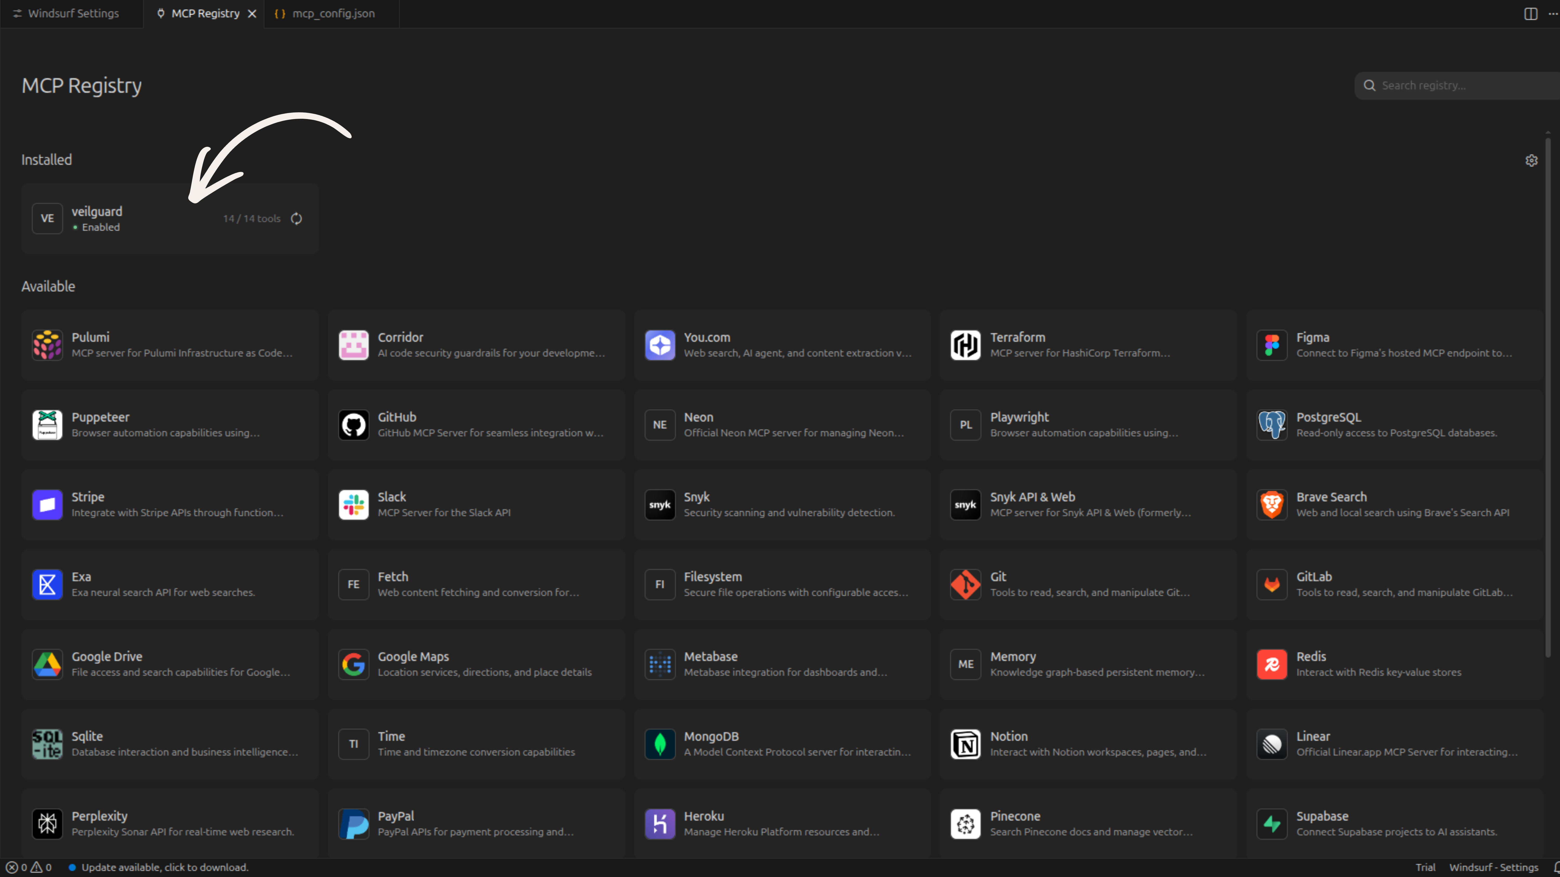Click the Perplexity icon
Screen dimensions: 1560x877
click(47, 824)
